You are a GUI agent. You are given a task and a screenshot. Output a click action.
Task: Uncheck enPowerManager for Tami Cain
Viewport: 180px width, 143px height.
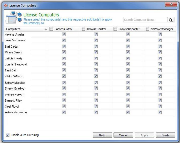[160, 70]
